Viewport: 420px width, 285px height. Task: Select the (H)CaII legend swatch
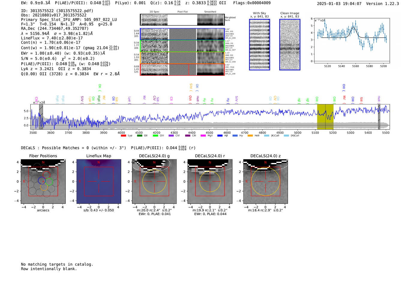286,136
